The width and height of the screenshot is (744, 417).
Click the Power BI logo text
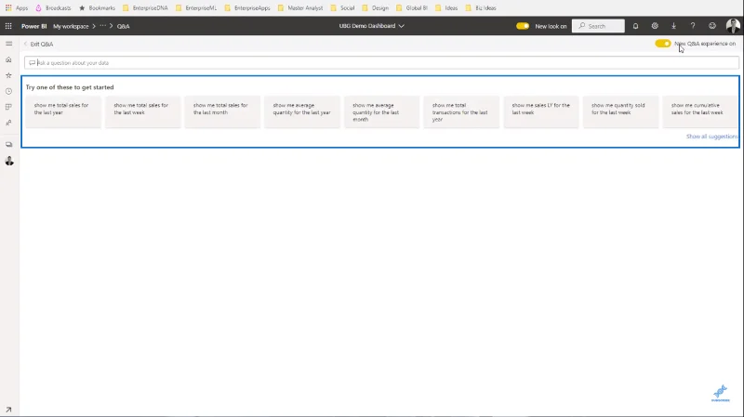33,26
